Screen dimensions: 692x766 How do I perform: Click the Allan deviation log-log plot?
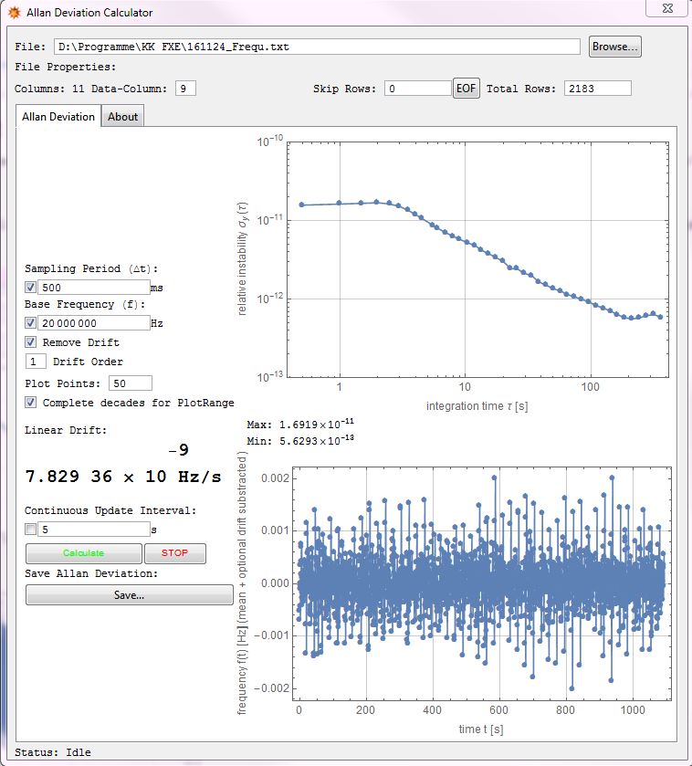[477, 260]
